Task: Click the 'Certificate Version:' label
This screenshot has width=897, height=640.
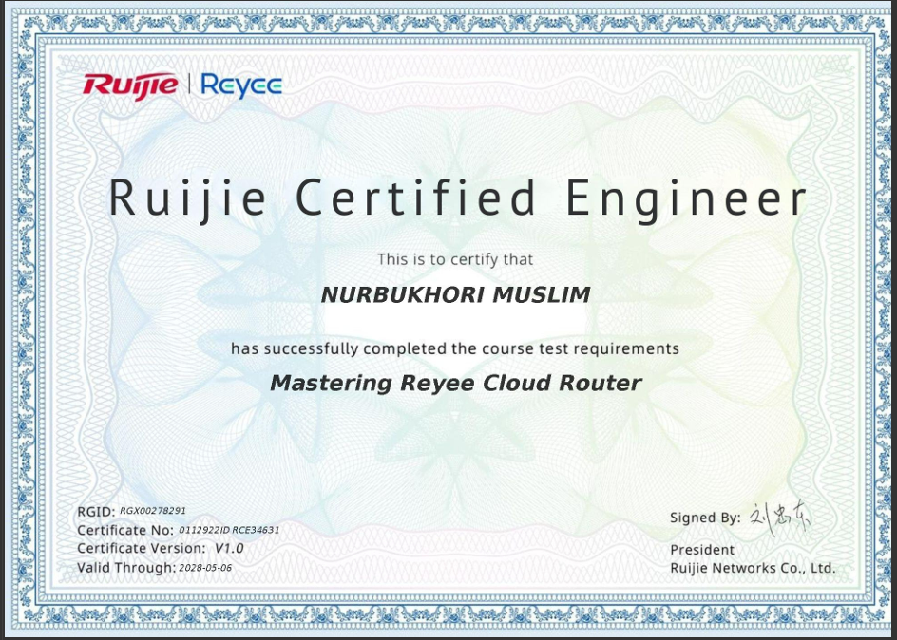Action: coord(142,548)
